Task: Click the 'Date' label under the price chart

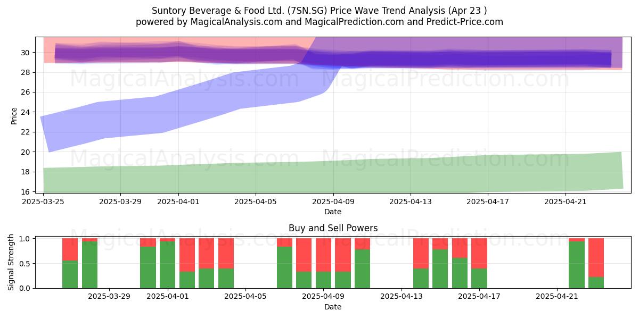Action: click(x=333, y=212)
